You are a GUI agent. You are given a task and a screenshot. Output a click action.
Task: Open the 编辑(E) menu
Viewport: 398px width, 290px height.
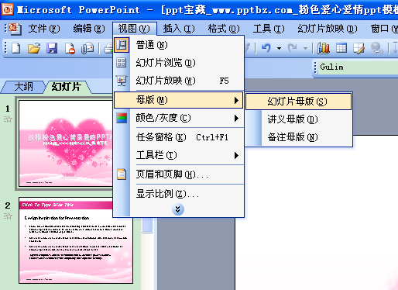tap(89, 29)
